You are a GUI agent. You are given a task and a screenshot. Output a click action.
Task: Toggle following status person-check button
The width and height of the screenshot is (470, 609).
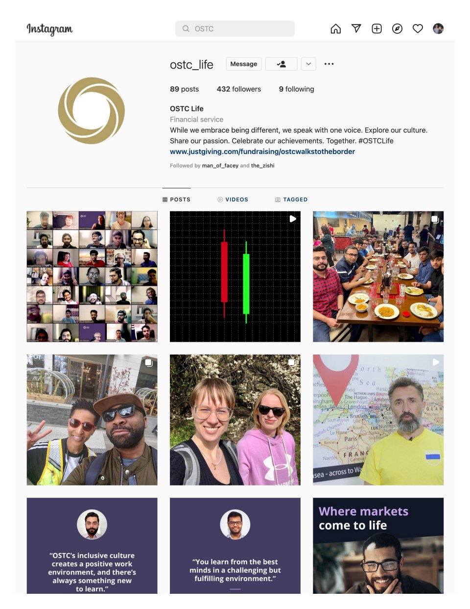pyautogui.click(x=281, y=64)
